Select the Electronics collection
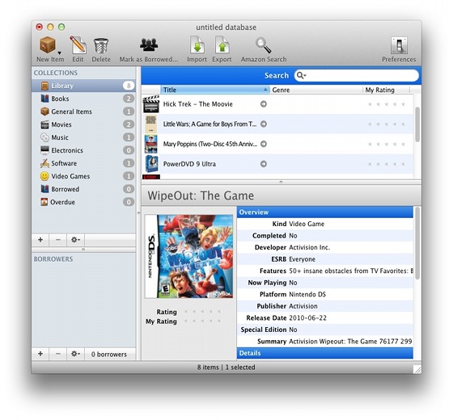 pyautogui.click(x=83, y=150)
